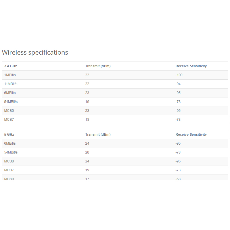Screen dimensions: 230x230
Task: Click transmit value 19 in 2.4 GHz table
Action: point(87,102)
